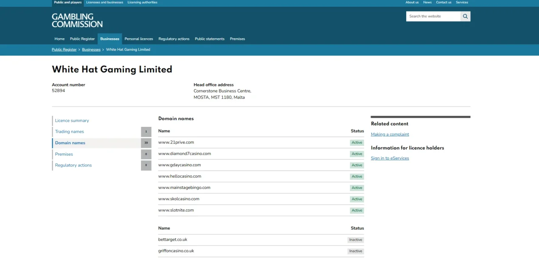Click Inactive status badge for bettarget.co.uk

pyautogui.click(x=356, y=240)
